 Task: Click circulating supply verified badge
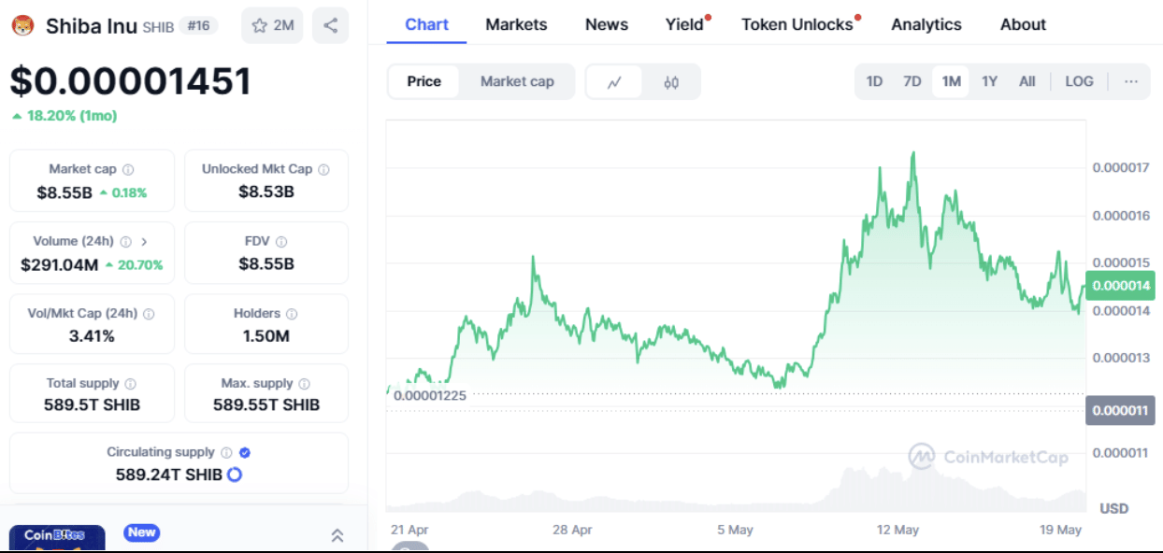click(245, 452)
